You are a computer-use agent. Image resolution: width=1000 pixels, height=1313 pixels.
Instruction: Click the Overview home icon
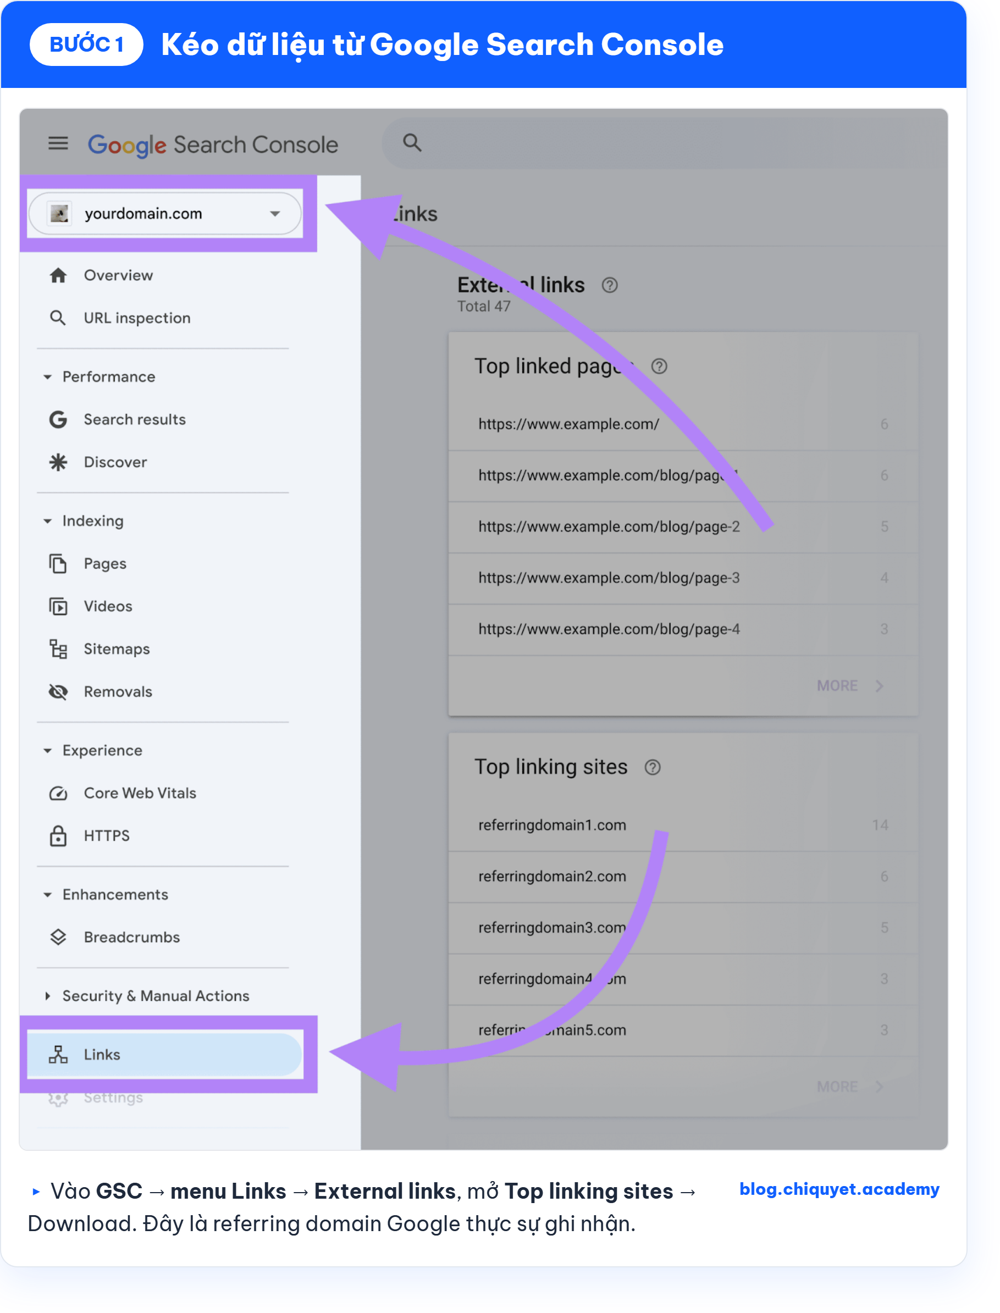click(58, 275)
